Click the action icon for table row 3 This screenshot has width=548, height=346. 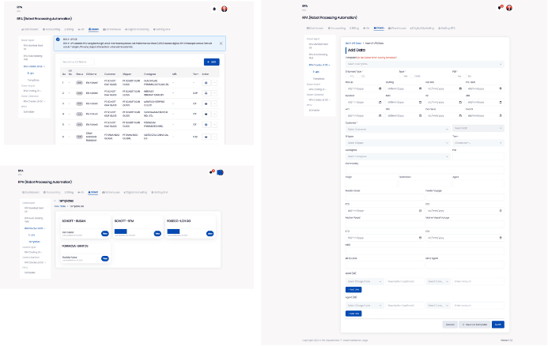pos(206,103)
